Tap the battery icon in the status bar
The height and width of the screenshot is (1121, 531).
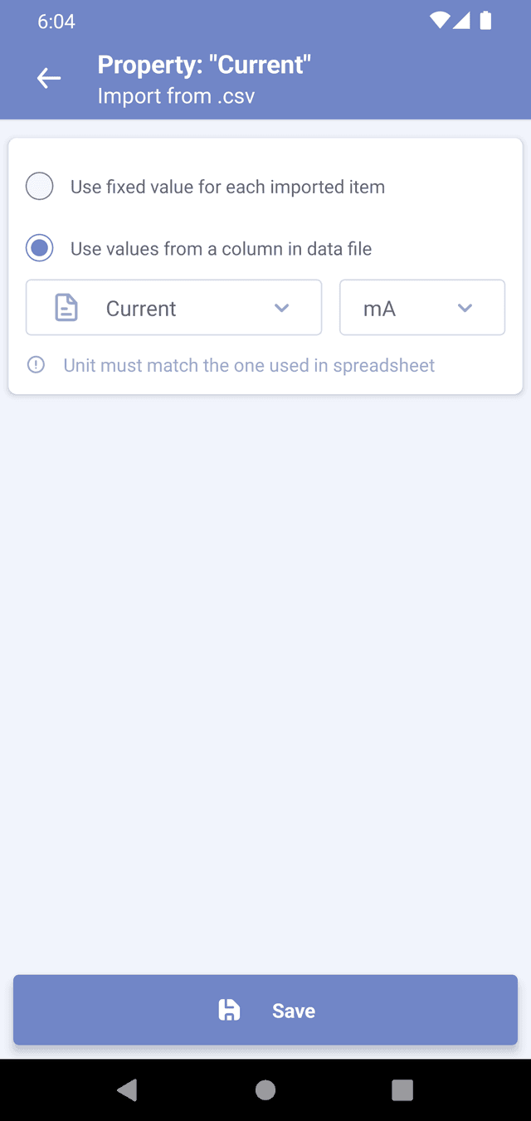point(485,21)
